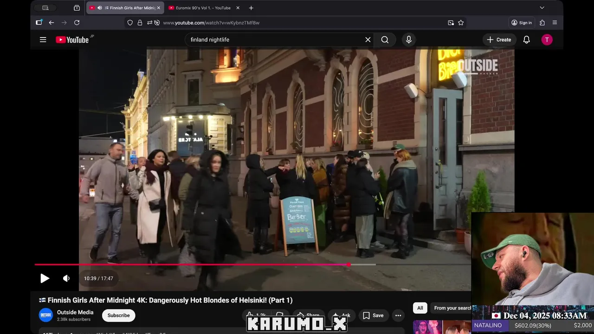Toggle picture-in-picture icon in address bar
The image size is (594, 334).
coord(451,23)
